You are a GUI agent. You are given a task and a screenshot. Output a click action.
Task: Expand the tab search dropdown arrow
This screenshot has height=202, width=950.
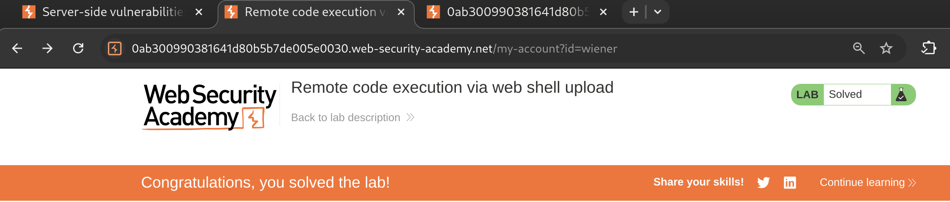(x=658, y=12)
